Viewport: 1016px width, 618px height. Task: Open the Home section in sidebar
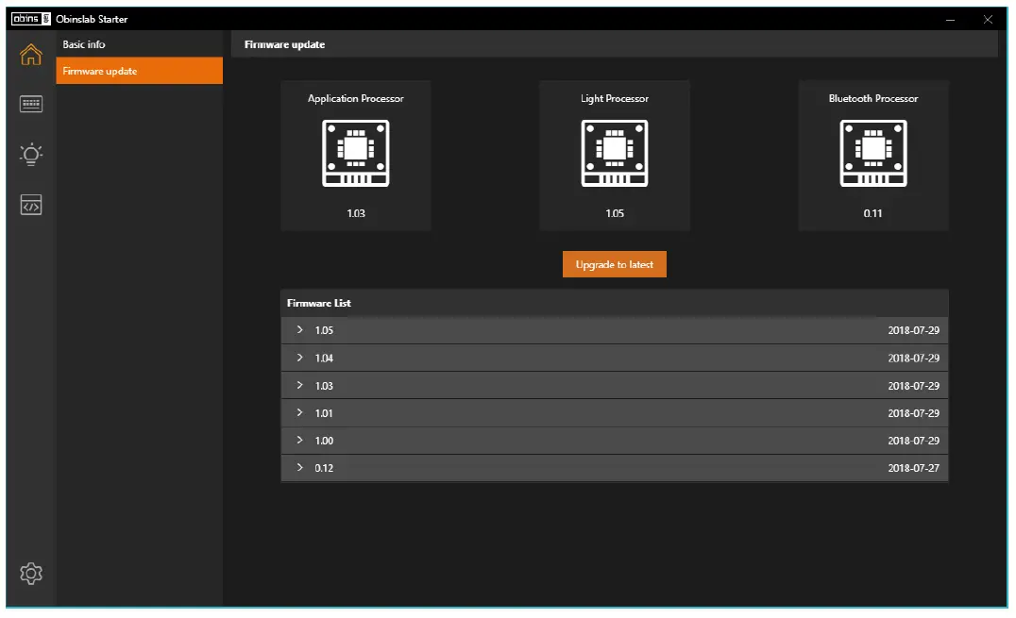pyautogui.click(x=30, y=55)
